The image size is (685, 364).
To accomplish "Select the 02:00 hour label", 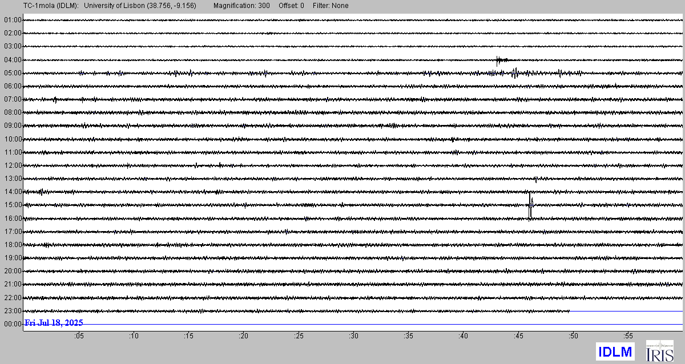I will (13, 33).
